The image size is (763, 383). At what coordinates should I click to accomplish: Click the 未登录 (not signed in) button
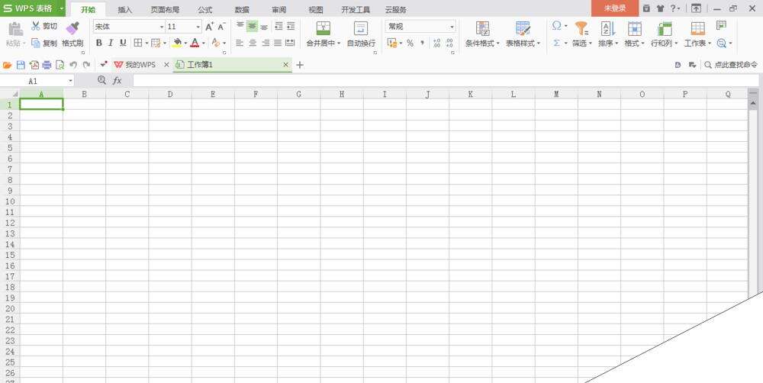pyautogui.click(x=615, y=8)
